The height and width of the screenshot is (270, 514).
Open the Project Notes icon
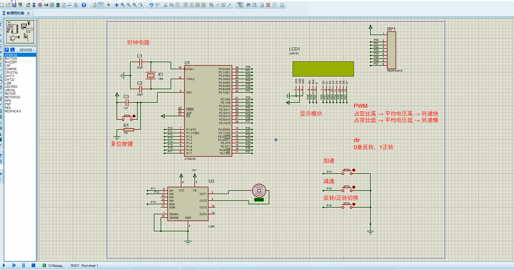pyautogui.click(x=76, y=5)
